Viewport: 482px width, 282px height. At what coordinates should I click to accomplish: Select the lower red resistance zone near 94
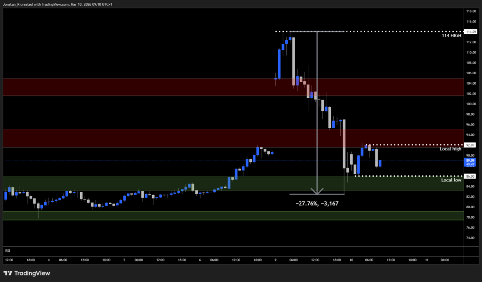click(141, 138)
